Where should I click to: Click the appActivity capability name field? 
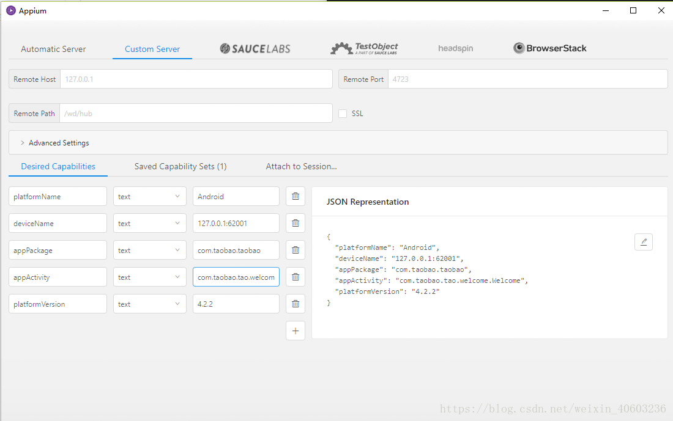[58, 277]
